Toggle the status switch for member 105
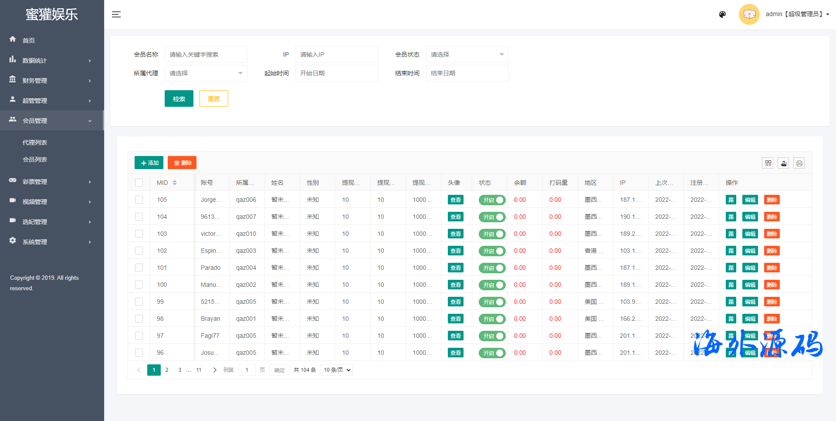The height and width of the screenshot is (421, 836). (492, 200)
